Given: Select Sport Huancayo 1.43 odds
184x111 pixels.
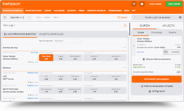Looking at the screenshot, I should pyautogui.click(x=46, y=90).
